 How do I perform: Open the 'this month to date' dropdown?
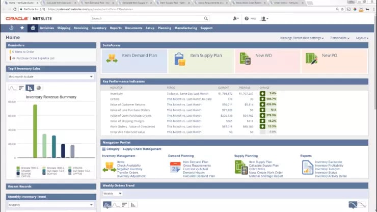pyautogui.click(x=51, y=77)
